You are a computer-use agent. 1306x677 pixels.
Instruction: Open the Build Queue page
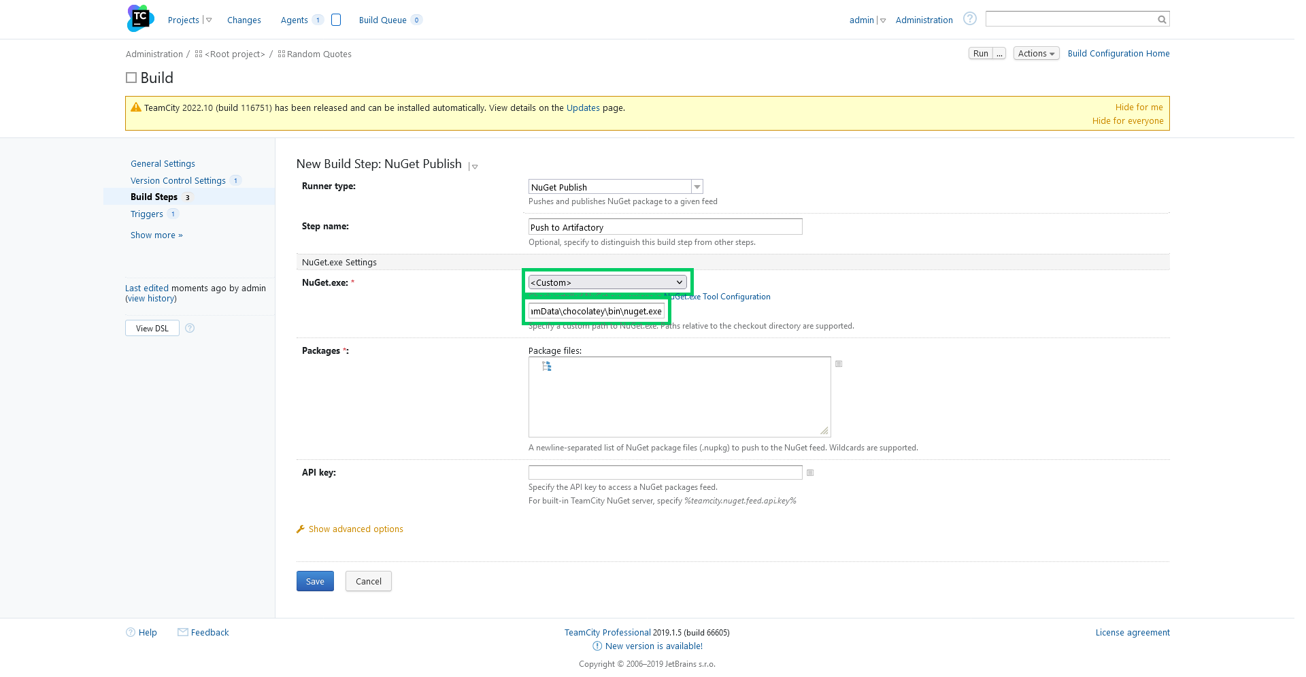coord(383,20)
